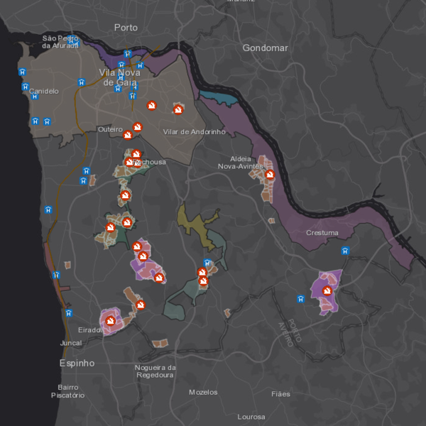Click the Aldeia Nova-Avintes label
Image resolution: width=426 pixels, height=426 pixels.
pyautogui.click(x=241, y=163)
